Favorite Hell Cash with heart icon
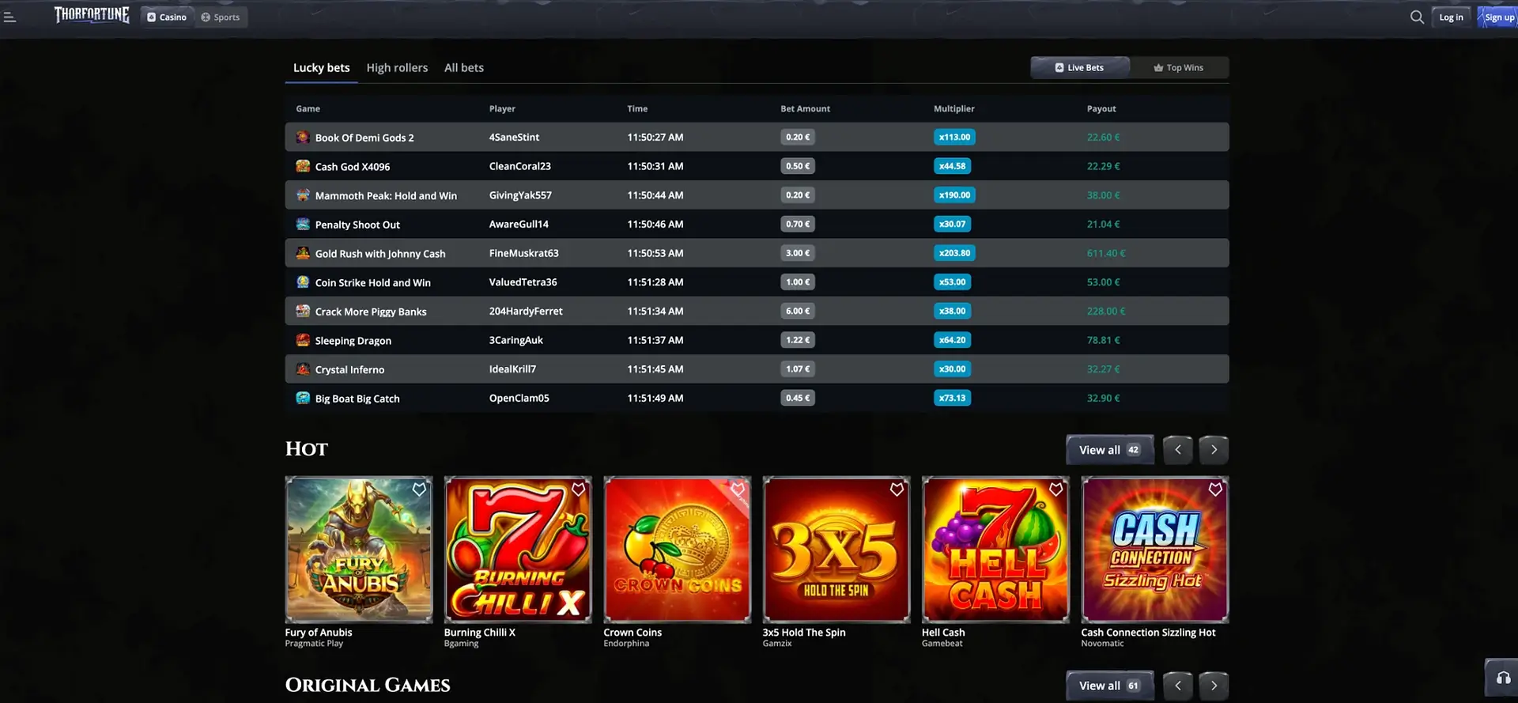The image size is (1518, 703). [1056, 489]
